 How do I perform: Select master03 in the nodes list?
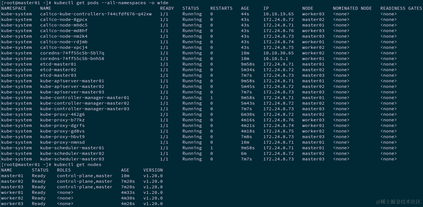point(12,187)
